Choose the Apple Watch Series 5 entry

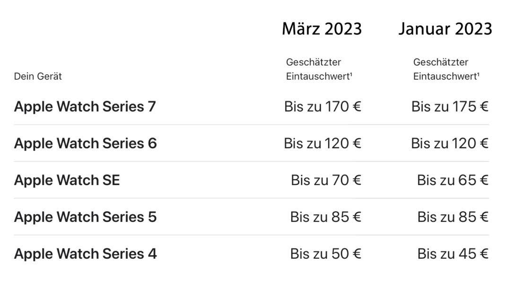85,217
